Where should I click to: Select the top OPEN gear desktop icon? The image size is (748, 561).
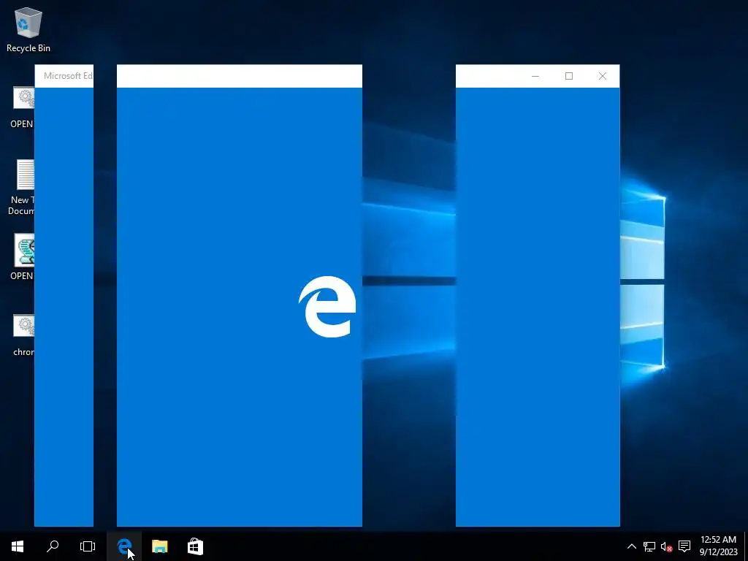(x=22, y=107)
